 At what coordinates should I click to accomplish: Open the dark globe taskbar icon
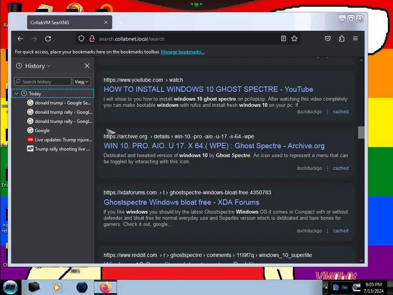tap(82, 287)
